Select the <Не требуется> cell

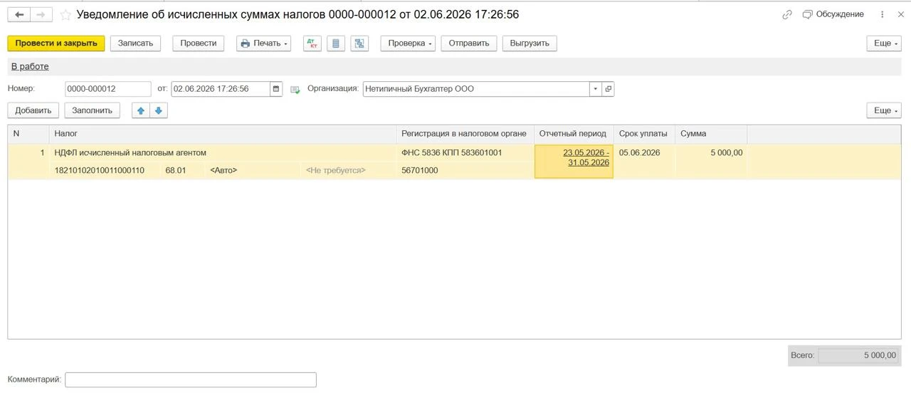348,170
